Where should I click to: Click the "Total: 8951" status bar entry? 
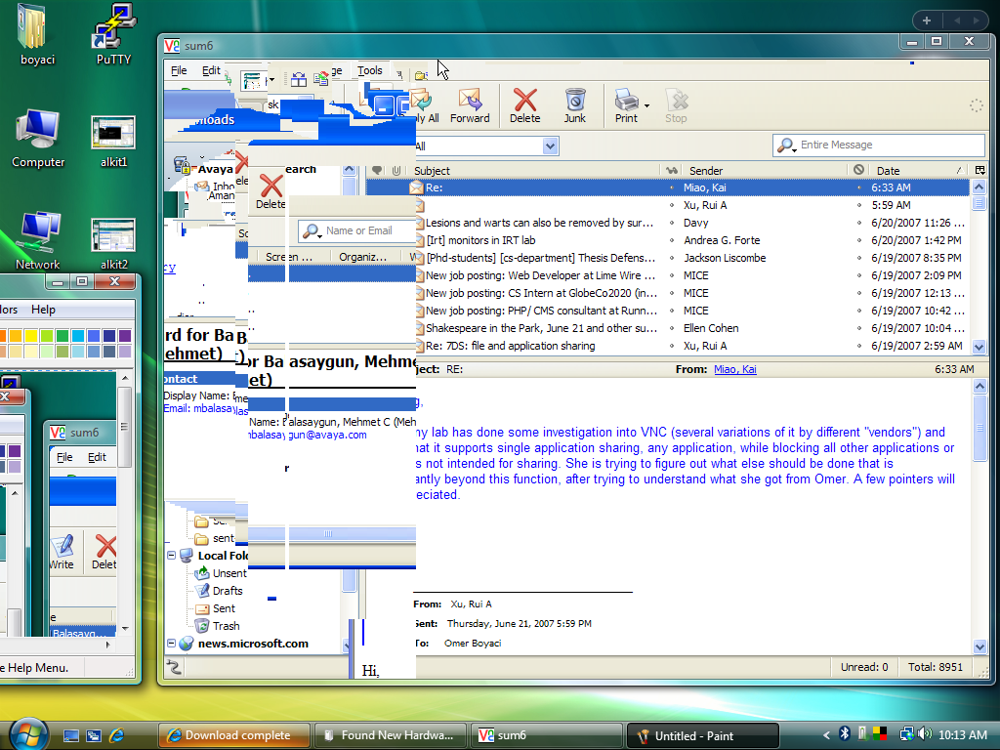(936, 667)
